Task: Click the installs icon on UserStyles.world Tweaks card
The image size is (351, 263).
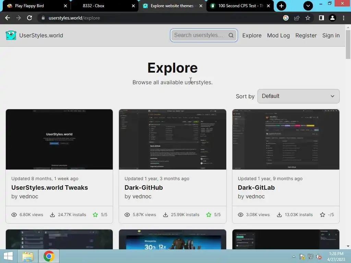Action: pos(52,215)
